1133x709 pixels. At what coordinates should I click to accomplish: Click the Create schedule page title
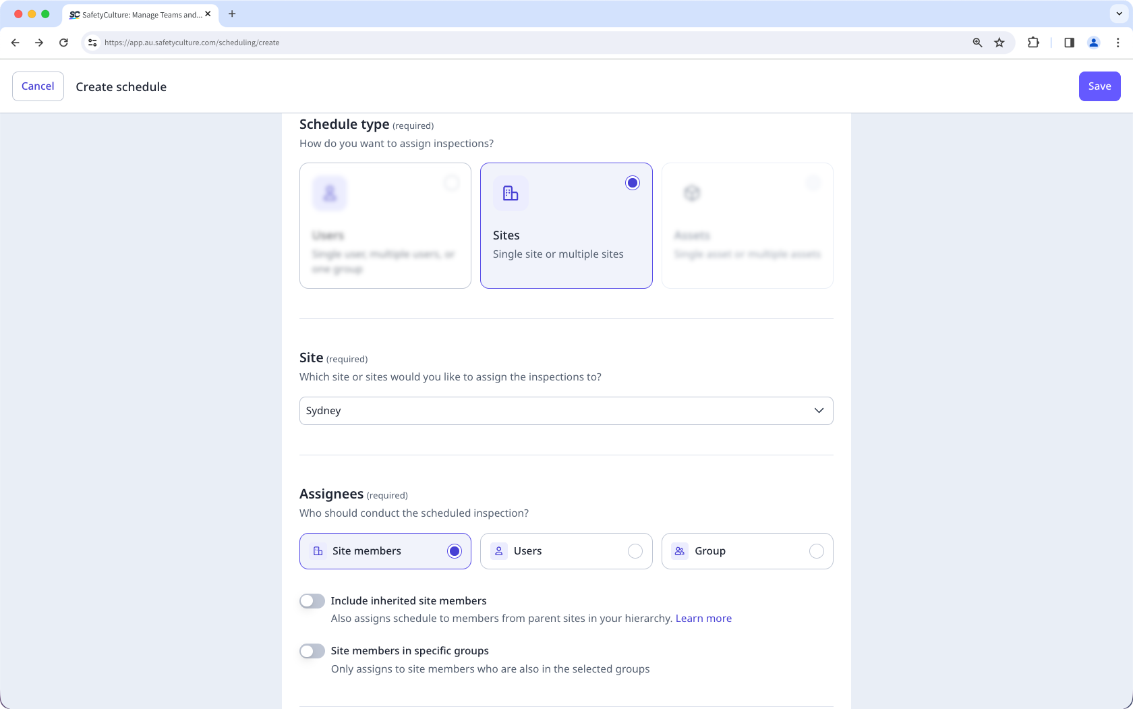(x=121, y=87)
